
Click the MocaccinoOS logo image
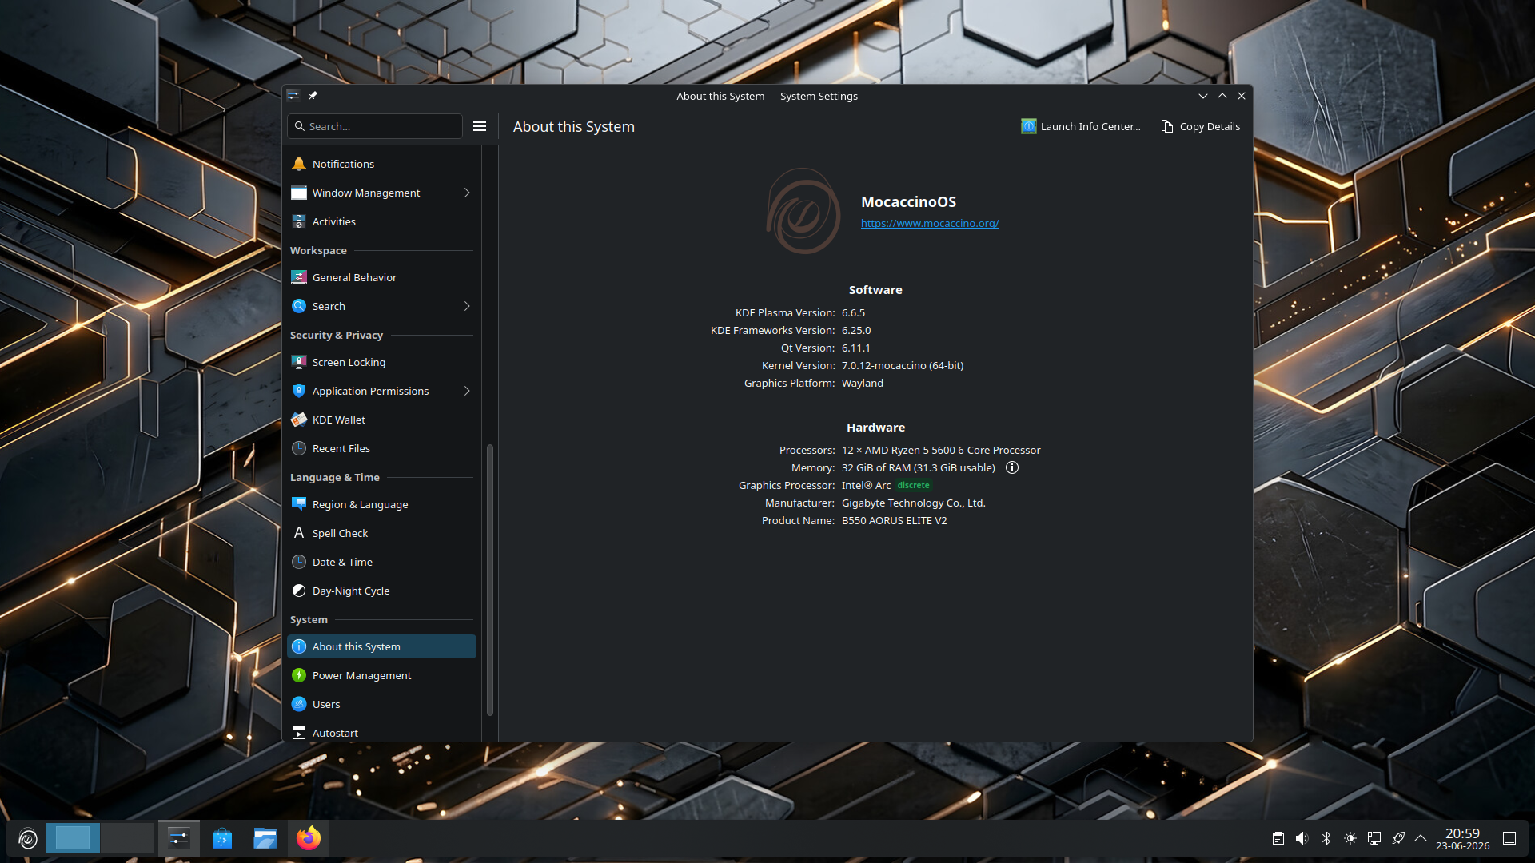[x=803, y=211]
